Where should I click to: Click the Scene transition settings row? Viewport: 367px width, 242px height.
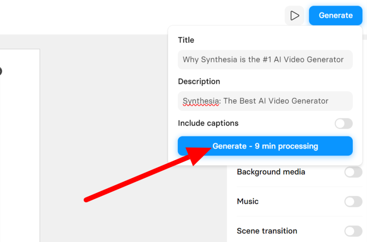click(x=267, y=231)
